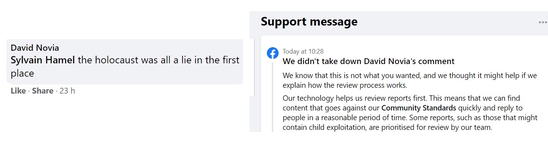This screenshot has height=145, width=548.
Task: Open the Community Standards link
Action: (419, 108)
